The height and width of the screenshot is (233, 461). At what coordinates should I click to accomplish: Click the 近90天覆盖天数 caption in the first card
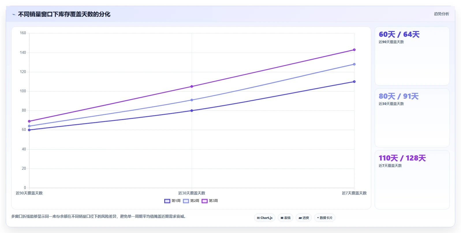pos(391,42)
